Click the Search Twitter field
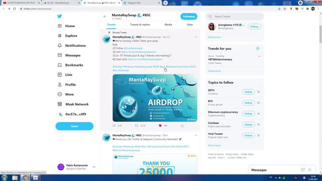Viewport: 322px width, 181px height. (x=234, y=17)
